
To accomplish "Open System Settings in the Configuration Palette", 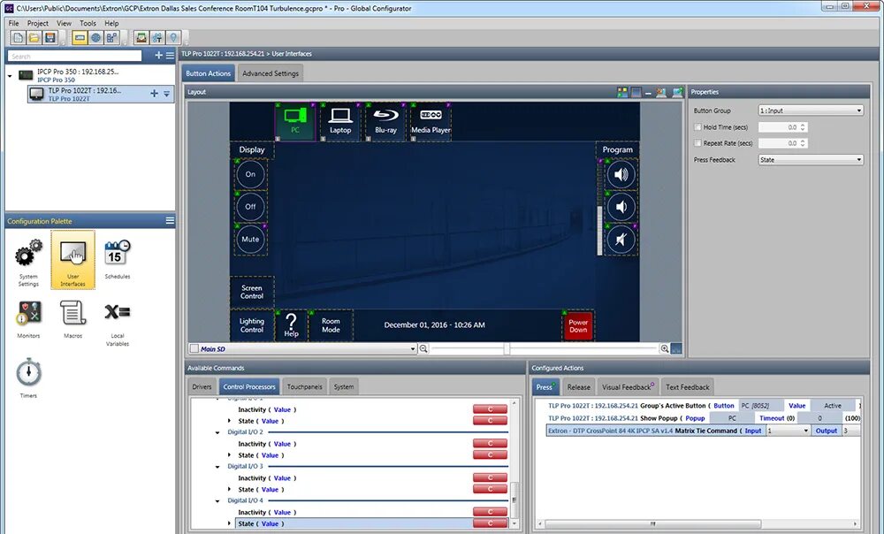I will (x=28, y=261).
